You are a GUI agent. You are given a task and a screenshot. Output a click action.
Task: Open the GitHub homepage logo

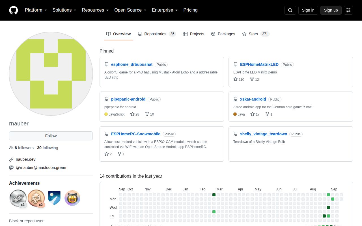14,10
